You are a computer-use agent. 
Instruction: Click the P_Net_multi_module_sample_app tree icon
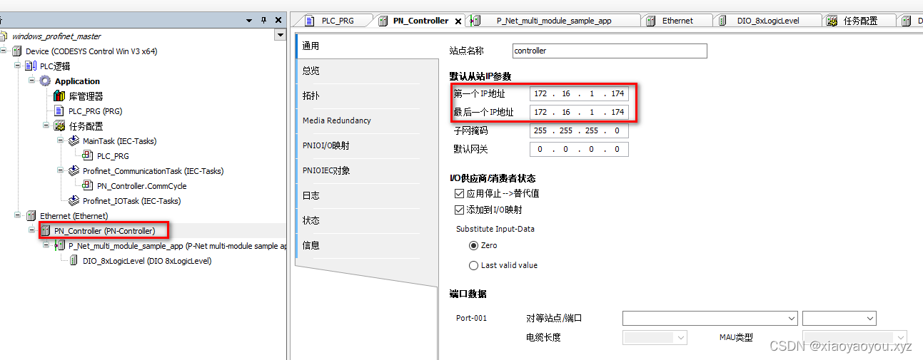point(60,246)
